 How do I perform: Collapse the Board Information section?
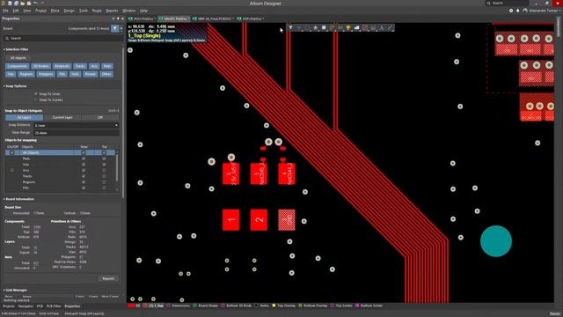click(x=4, y=199)
